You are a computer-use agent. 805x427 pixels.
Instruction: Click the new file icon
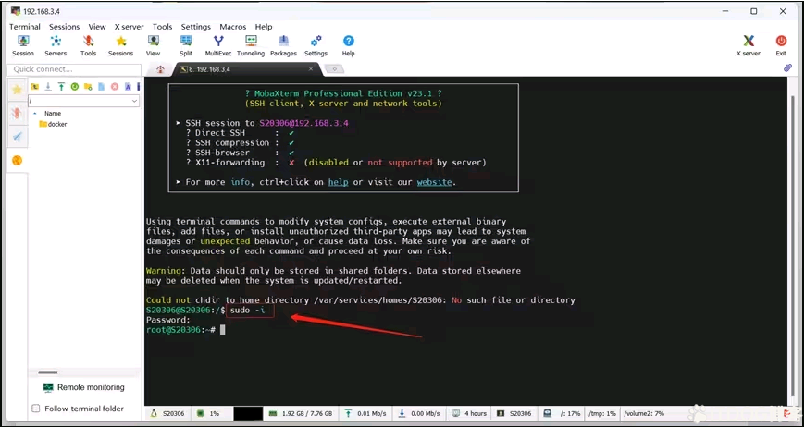[x=101, y=87]
